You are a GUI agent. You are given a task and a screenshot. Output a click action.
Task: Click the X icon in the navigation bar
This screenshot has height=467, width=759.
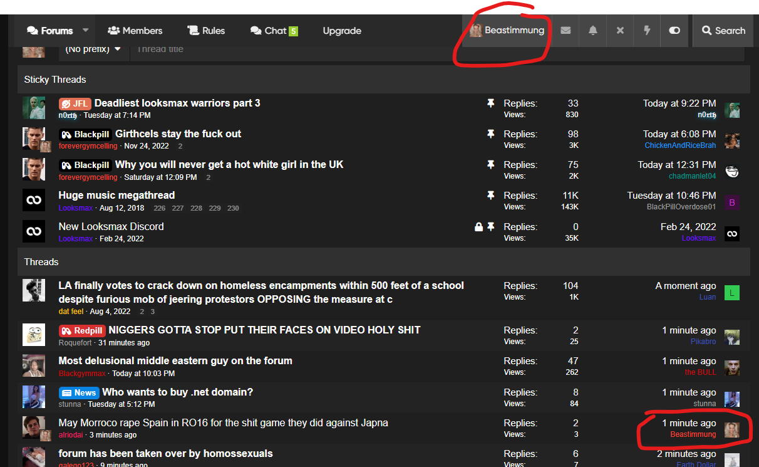620,31
